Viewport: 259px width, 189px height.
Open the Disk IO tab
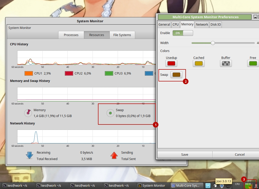click(216, 24)
